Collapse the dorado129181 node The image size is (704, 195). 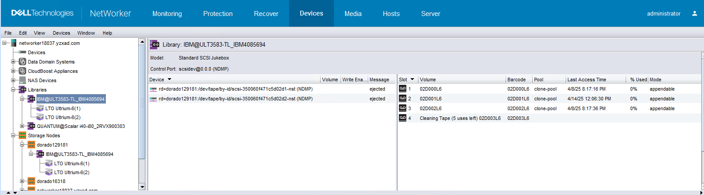[22, 145]
